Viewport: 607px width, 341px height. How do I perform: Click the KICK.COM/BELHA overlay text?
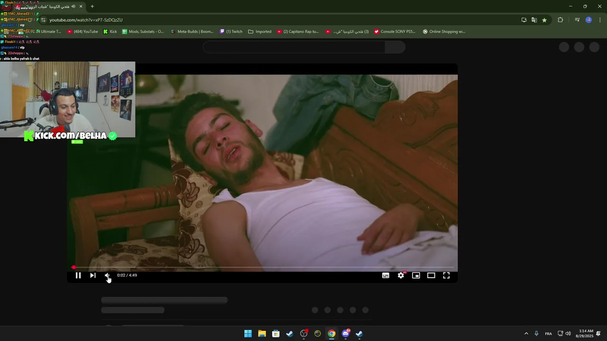[71, 136]
